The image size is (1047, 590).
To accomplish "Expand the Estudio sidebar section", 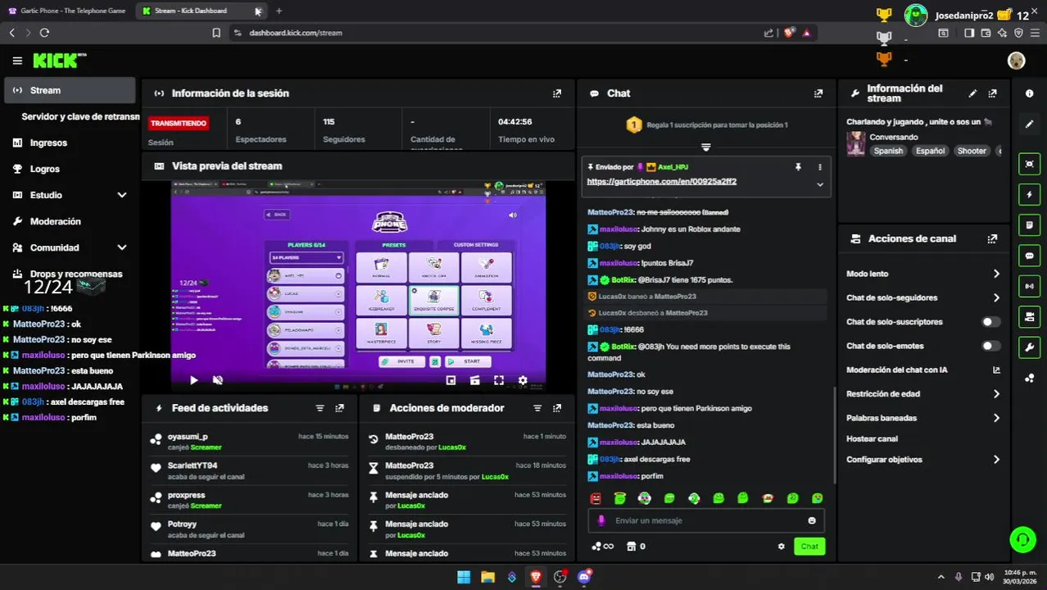I will 121,195.
